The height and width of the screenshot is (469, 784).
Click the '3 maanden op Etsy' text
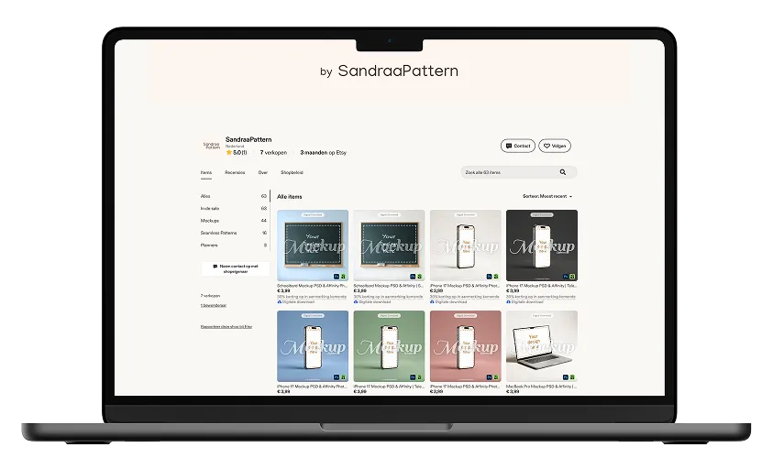(x=323, y=152)
